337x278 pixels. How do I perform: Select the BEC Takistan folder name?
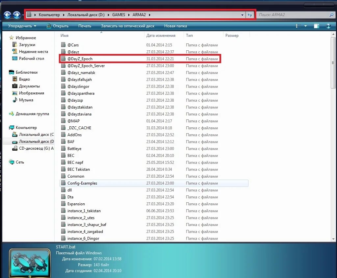[78, 169]
